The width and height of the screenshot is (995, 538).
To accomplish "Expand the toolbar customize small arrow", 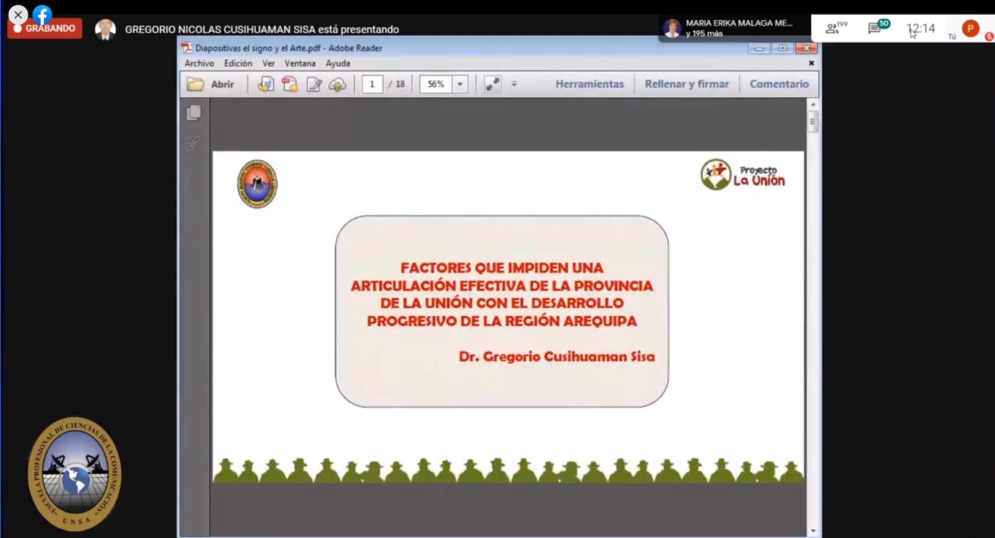I will [514, 84].
